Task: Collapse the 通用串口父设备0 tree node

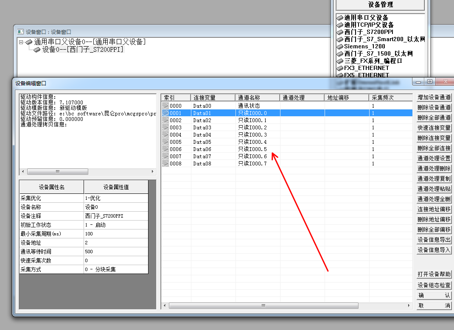Action: tap(21, 42)
